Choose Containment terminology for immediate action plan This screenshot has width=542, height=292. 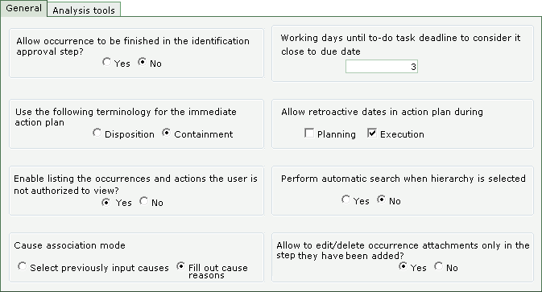pyautogui.click(x=166, y=133)
